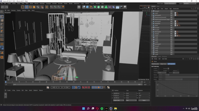Open the Size dropdown in the Coordinates panel
The height and width of the screenshot is (111, 199).
(131, 100)
